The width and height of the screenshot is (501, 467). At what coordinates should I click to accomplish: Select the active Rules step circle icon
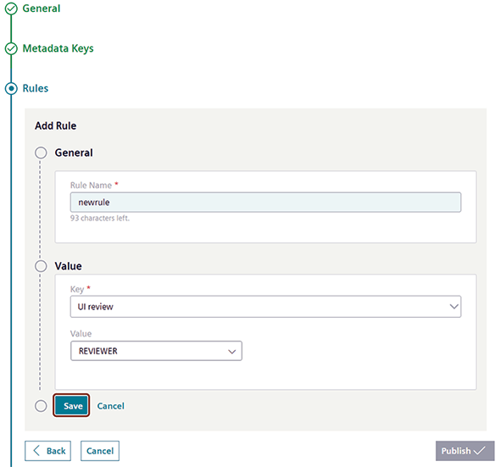[11, 88]
